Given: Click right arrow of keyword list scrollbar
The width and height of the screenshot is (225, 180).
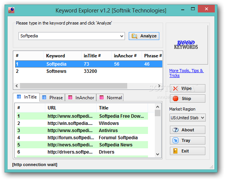Looking at the screenshot, I should point(159,86).
